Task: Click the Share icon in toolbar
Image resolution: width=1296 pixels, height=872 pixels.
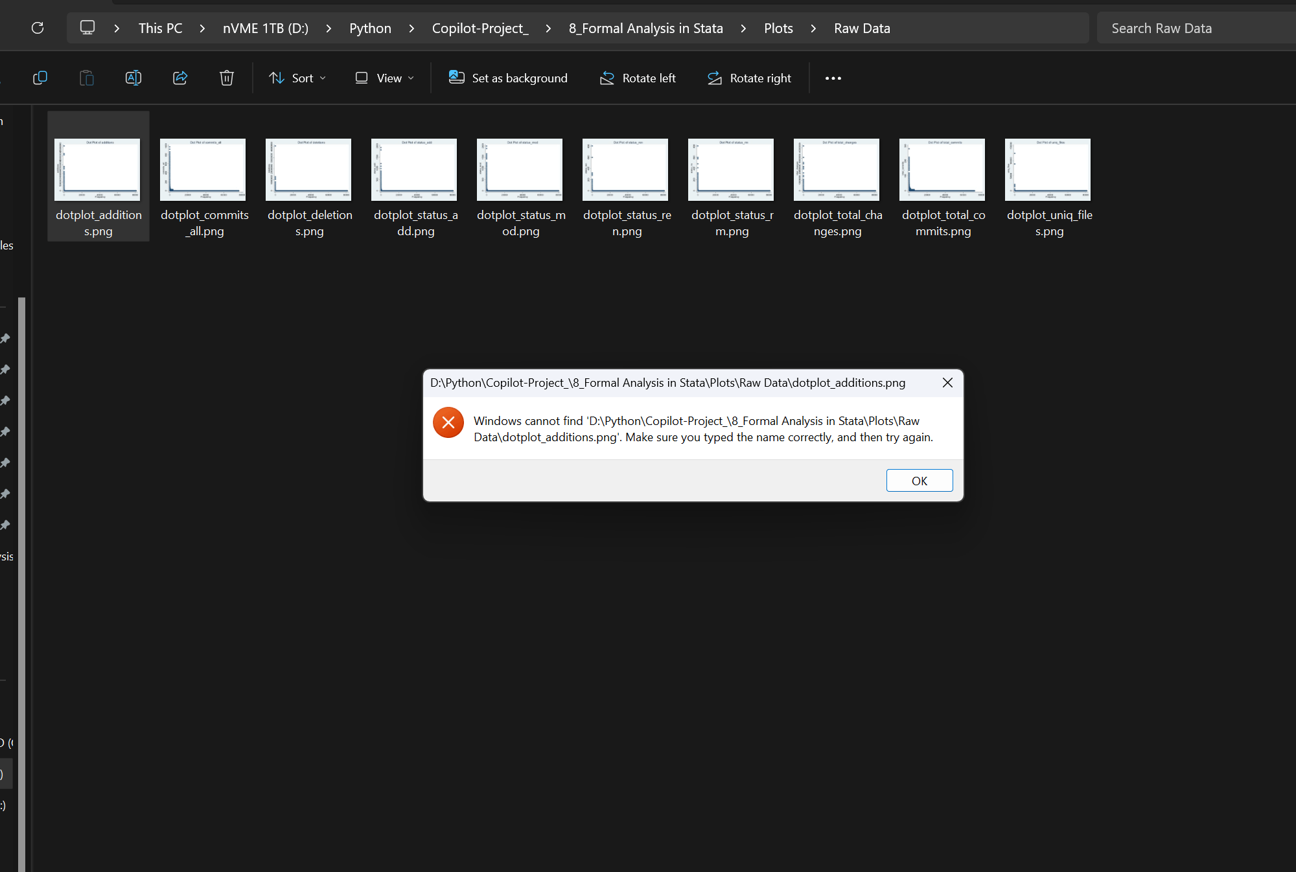Action: 180,78
